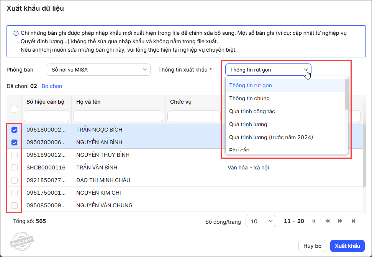372x257 pixels.
Task: Open the Phòng ban dropdown
Action: coord(98,70)
